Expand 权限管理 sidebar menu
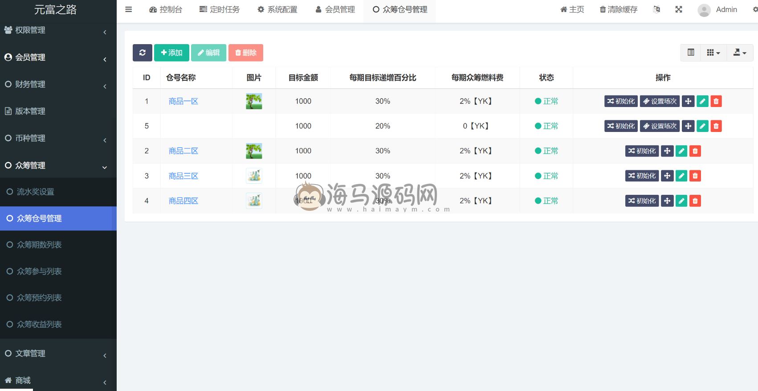Screen dimensions: 758x391 click(x=58, y=30)
